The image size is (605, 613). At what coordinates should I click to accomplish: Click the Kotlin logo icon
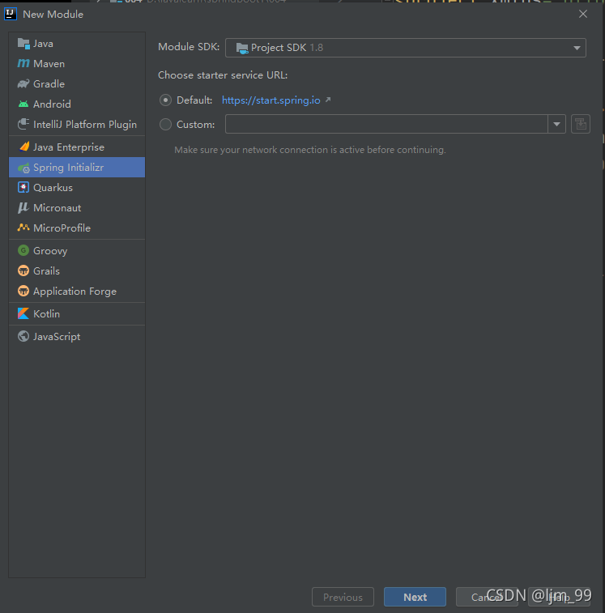point(23,313)
